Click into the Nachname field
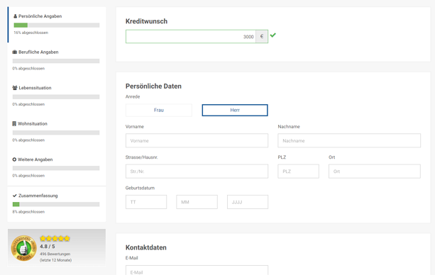The image size is (435, 275). point(349,140)
